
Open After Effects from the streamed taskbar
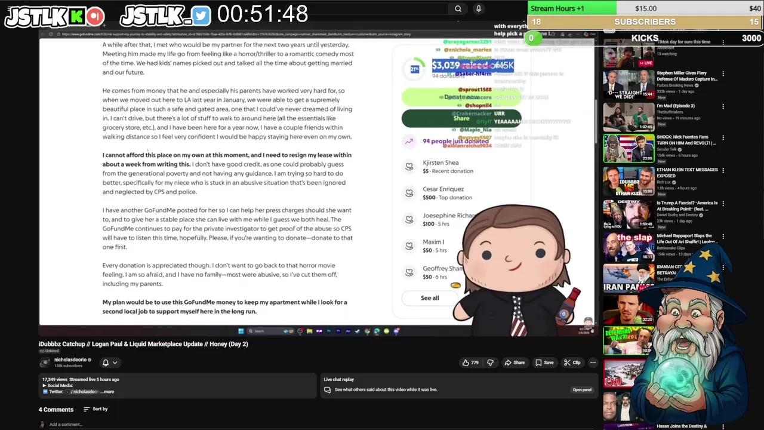pos(348,331)
